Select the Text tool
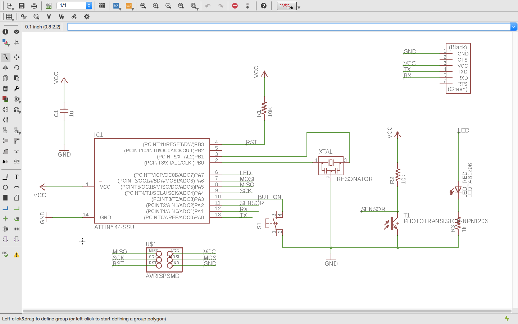518x324 pixels. point(17,177)
